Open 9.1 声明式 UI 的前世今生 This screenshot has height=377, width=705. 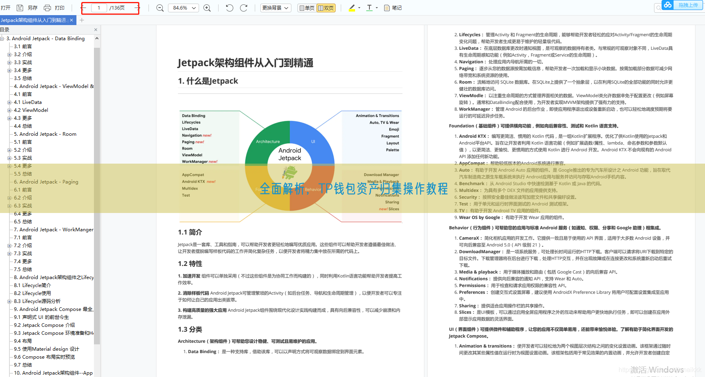(41, 317)
